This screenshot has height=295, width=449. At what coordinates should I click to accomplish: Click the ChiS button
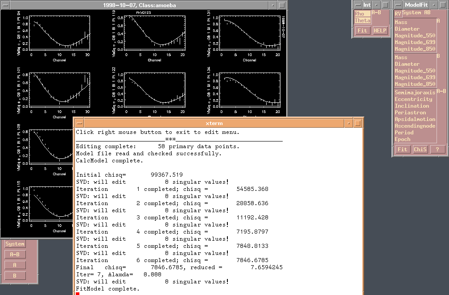420,150
